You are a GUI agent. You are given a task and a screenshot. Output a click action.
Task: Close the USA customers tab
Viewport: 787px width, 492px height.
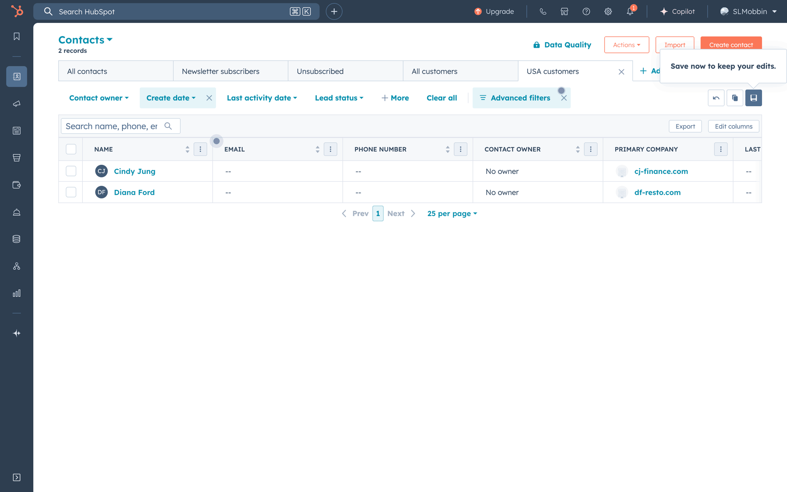click(x=621, y=72)
